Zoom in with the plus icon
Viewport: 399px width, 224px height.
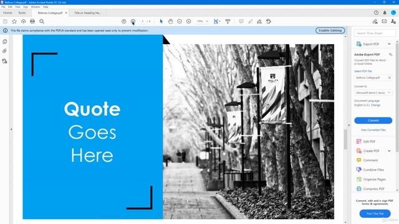188,22
